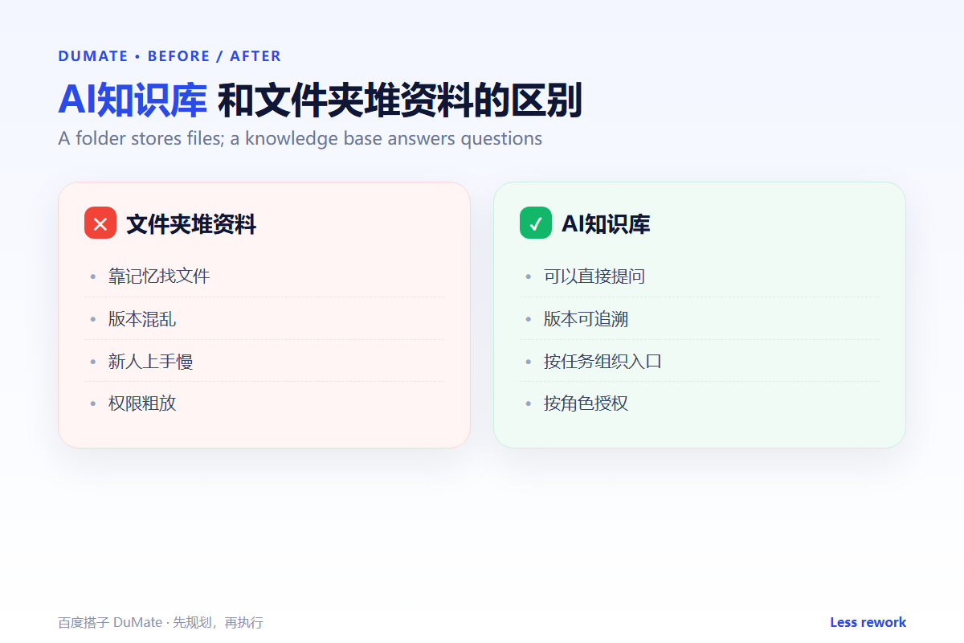
Task: Click the footer text 百度搭子 DuMate
Action: 109,623
